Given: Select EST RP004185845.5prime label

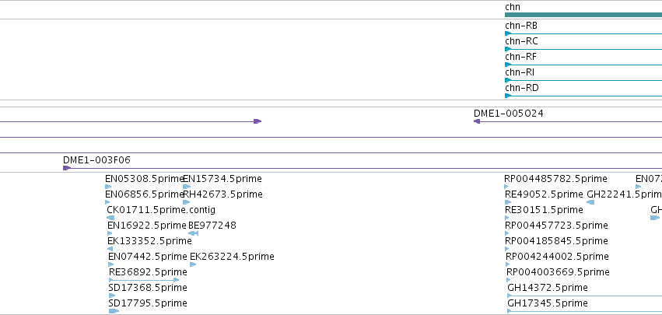Looking at the screenshot, I should [556, 242].
